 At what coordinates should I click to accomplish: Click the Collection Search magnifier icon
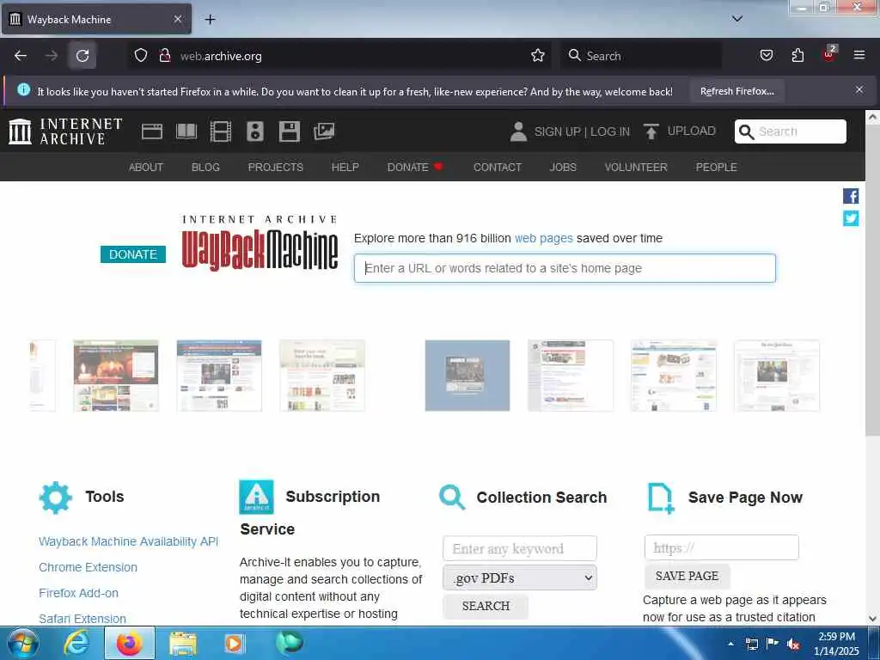(452, 498)
